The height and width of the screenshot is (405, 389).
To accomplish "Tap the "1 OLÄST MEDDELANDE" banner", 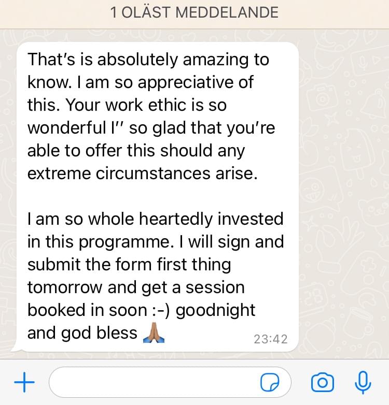I will point(195,12).
